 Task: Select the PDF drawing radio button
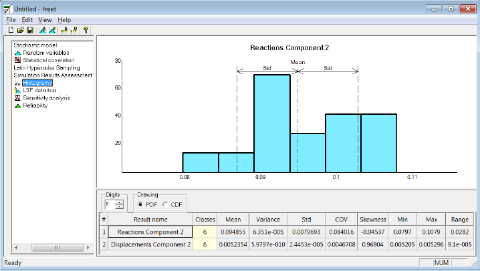point(140,204)
